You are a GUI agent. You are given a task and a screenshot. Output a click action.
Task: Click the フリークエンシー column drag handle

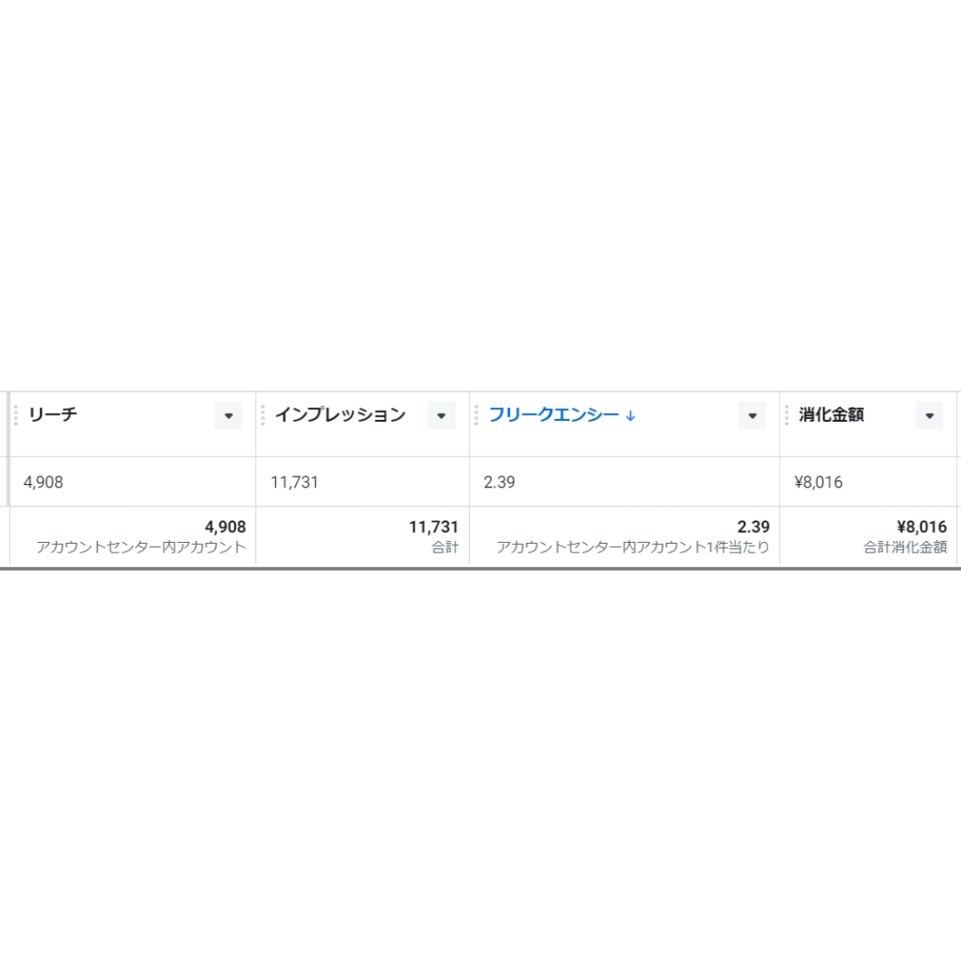point(476,415)
